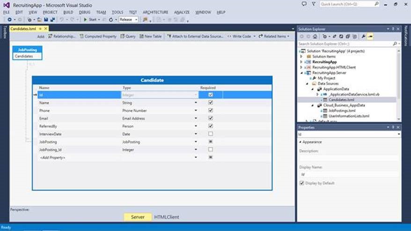The width and height of the screenshot is (411, 231).
Task: Click the Write Code button
Action: coord(239,36)
